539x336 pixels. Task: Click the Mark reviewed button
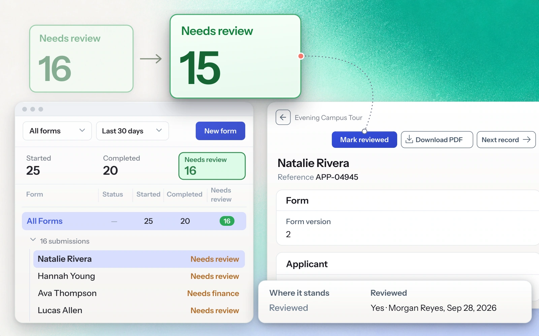coord(364,139)
